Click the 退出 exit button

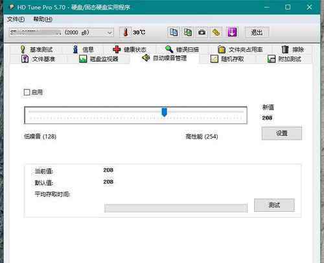point(257,32)
